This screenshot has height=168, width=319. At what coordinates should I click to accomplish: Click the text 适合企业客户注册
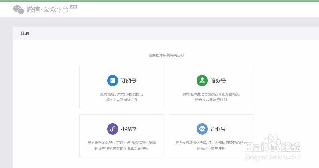[211, 148]
